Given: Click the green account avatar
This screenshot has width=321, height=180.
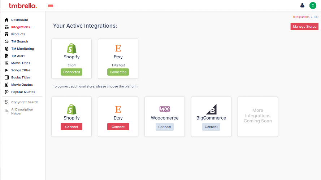Looking at the screenshot, I should click(x=313, y=5).
